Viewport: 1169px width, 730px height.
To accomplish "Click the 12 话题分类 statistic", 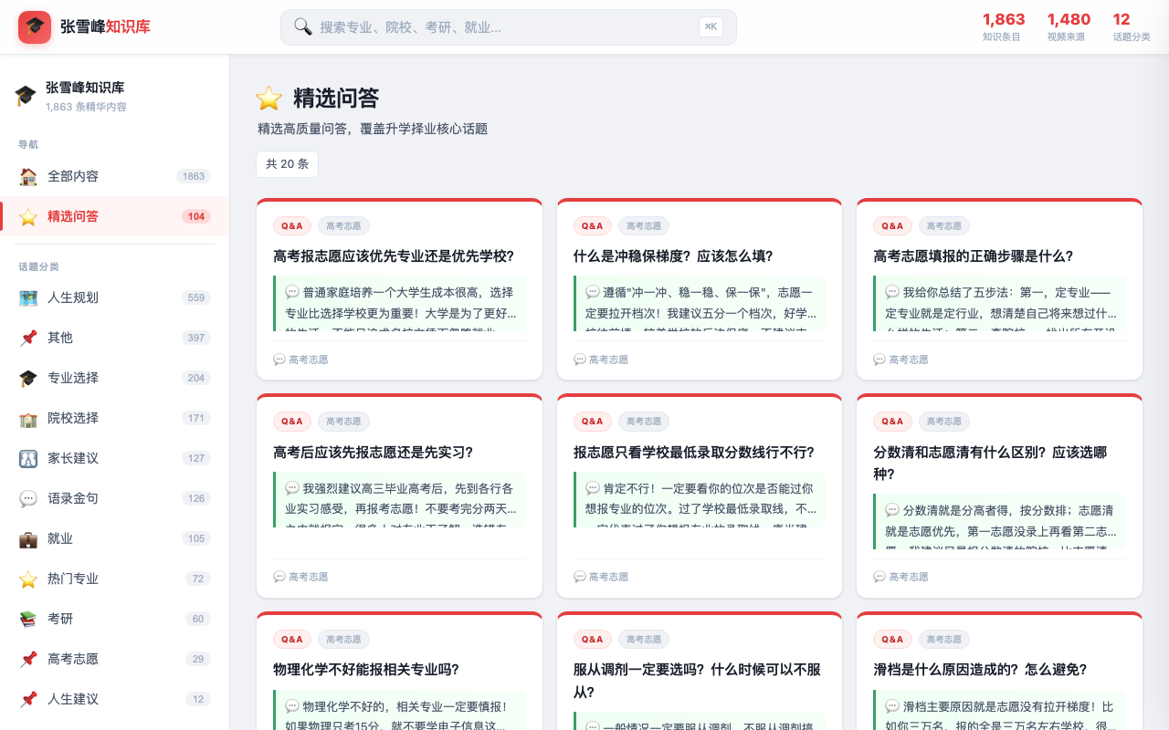I will [x=1131, y=26].
